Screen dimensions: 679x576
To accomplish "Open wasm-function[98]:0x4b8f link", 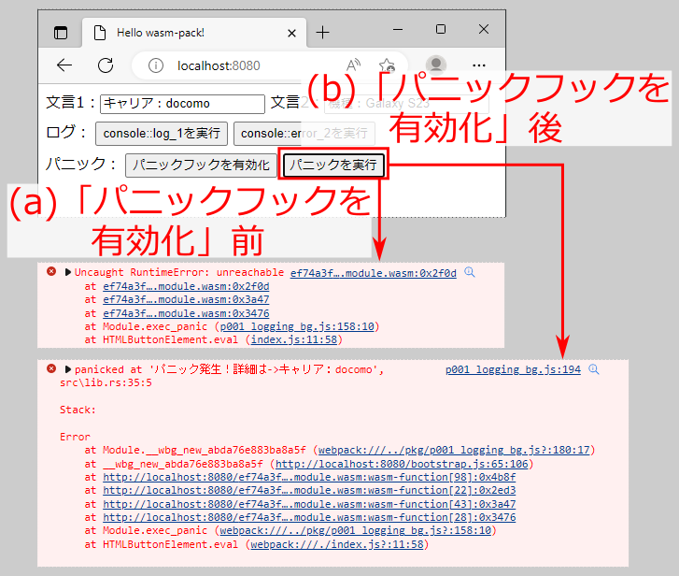I will [x=309, y=478].
